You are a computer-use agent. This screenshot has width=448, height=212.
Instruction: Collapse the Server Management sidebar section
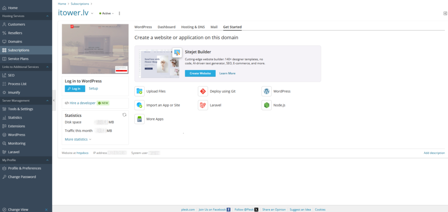47,101
